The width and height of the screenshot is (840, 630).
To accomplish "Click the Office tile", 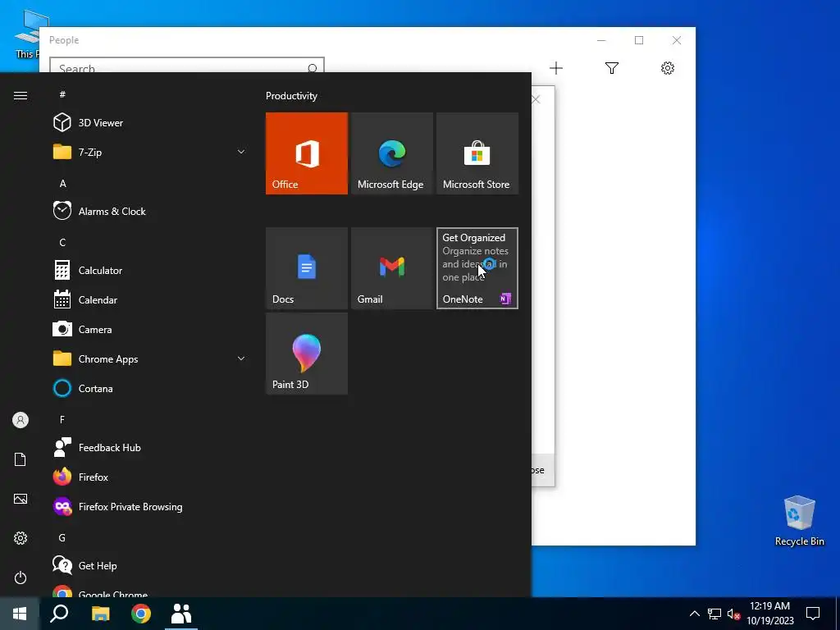I will (x=307, y=153).
